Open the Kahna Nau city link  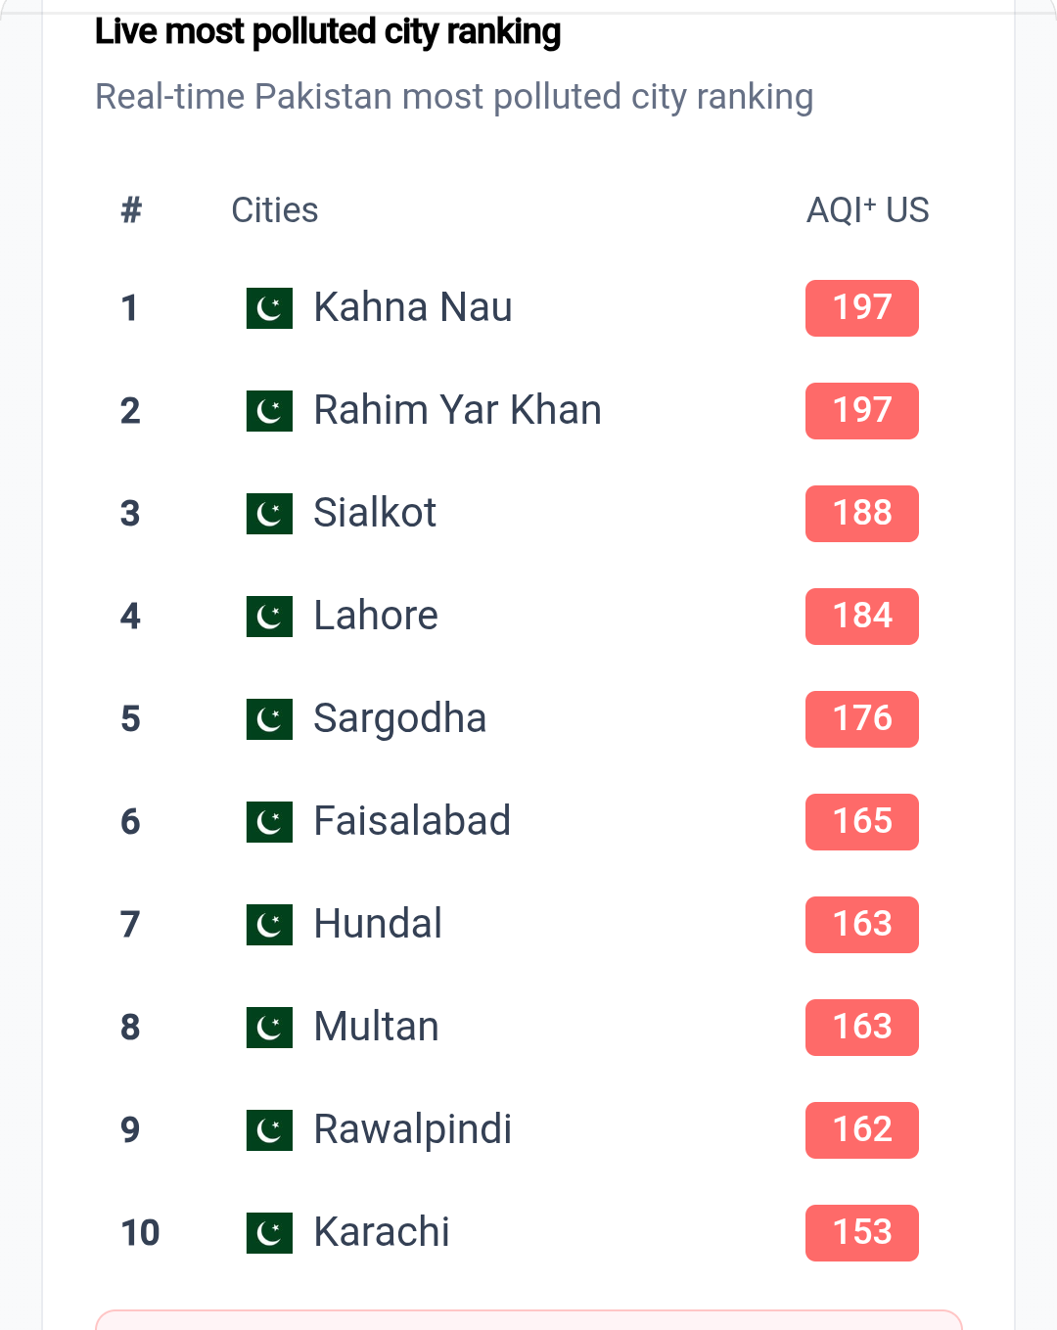click(412, 307)
